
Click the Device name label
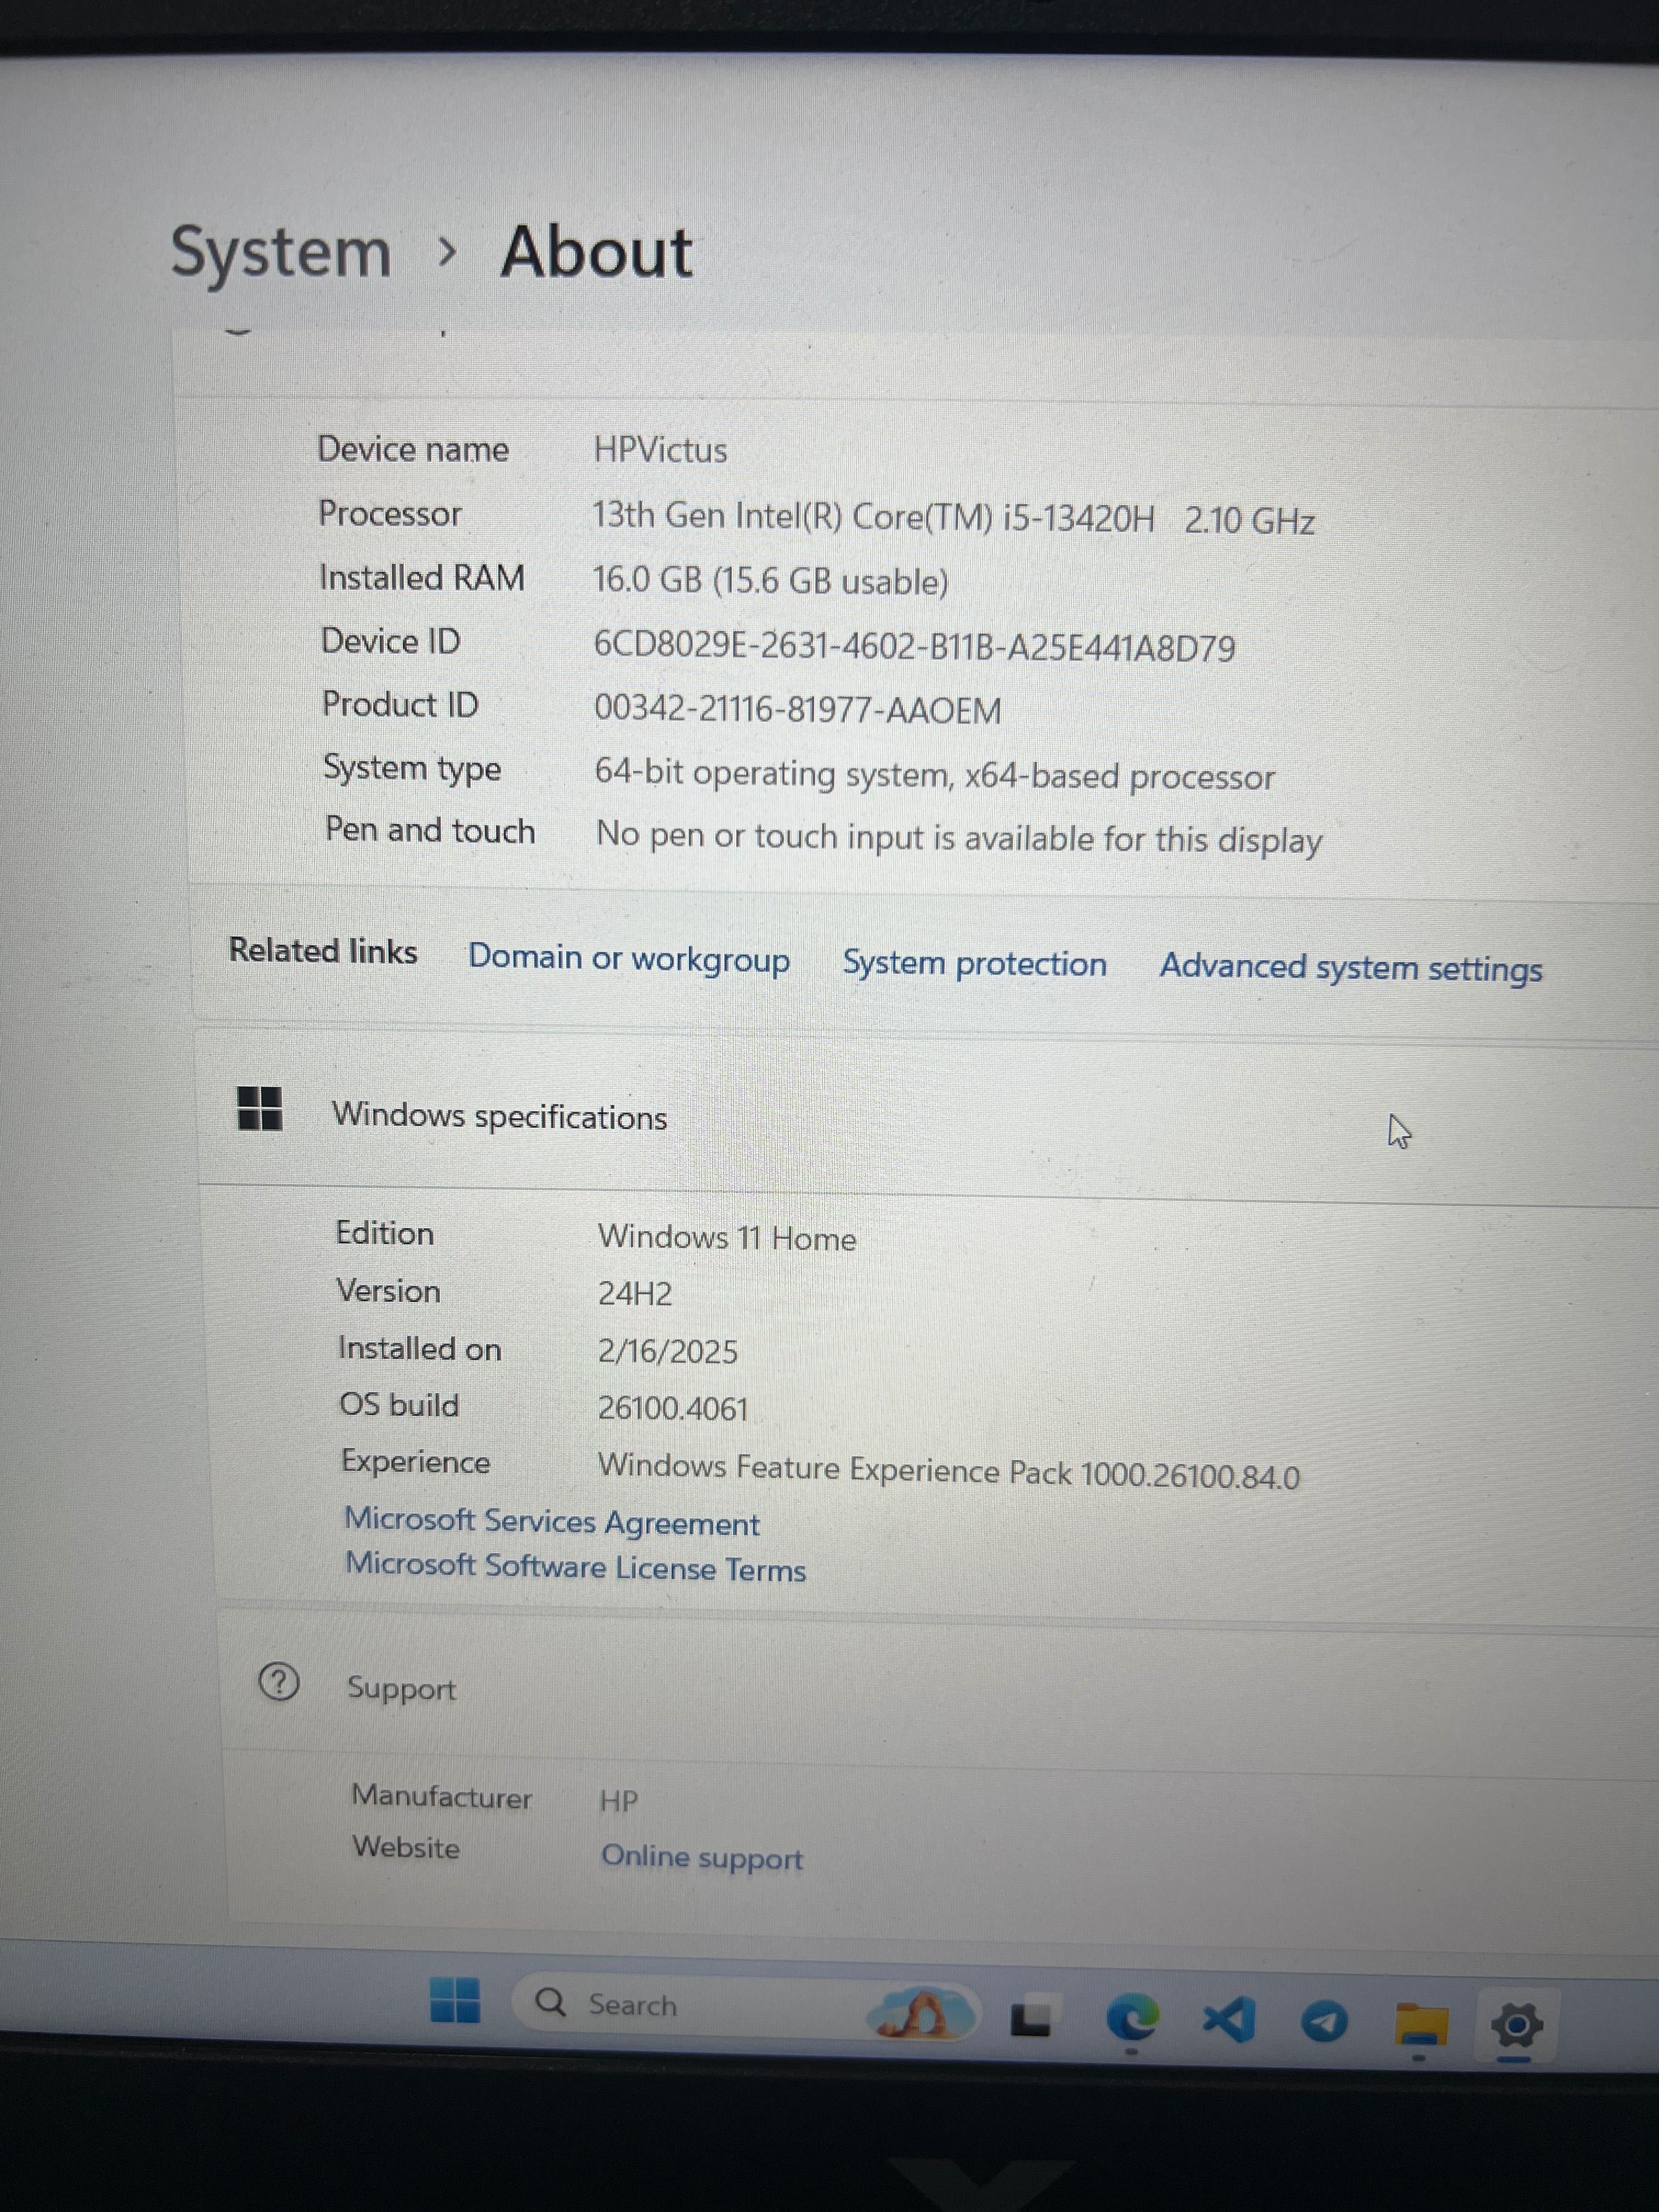pyautogui.click(x=413, y=449)
